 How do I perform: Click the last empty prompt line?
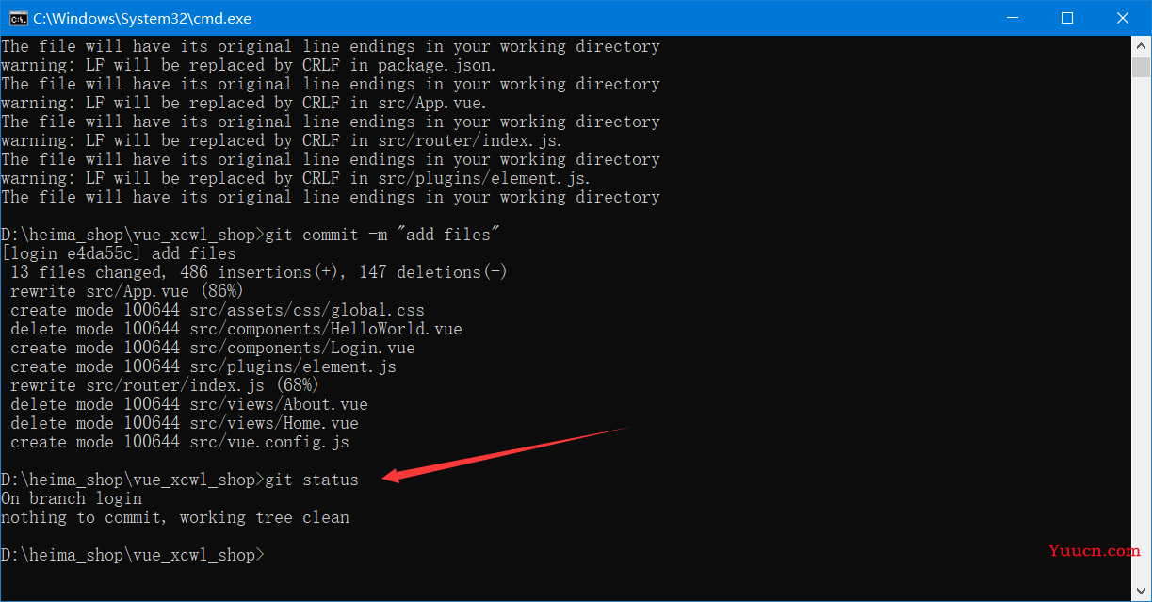pyautogui.click(x=133, y=555)
